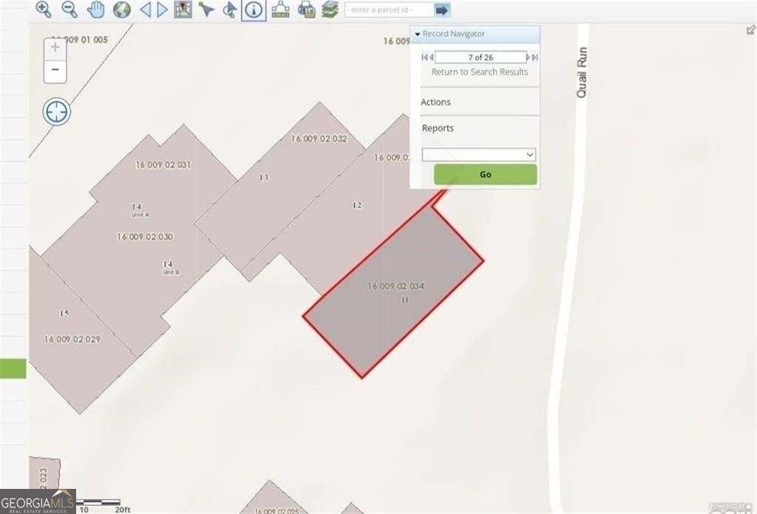Select the zoom in magnifier tool
The image size is (757, 514).
click(x=44, y=10)
